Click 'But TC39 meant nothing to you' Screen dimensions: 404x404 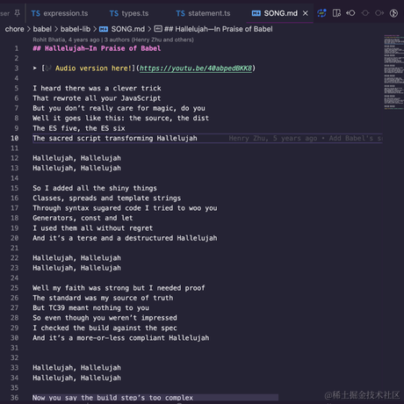tap(90, 307)
